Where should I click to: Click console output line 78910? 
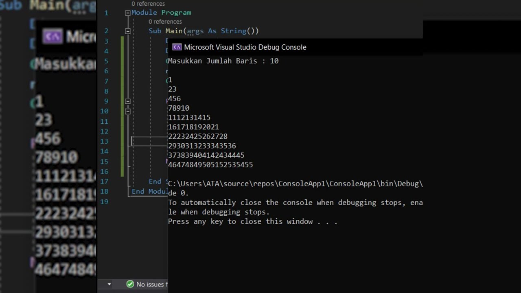point(179,108)
